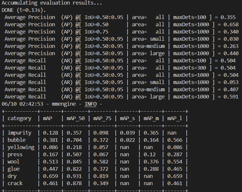Click the 'mAP' column header
The height and width of the screenshot is (192, 242).
(x=48, y=118)
